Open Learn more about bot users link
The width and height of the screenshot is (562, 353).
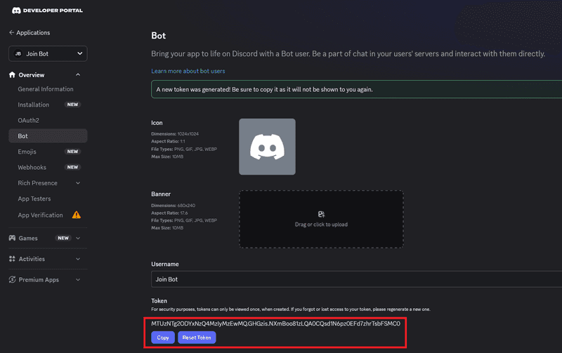click(x=188, y=71)
